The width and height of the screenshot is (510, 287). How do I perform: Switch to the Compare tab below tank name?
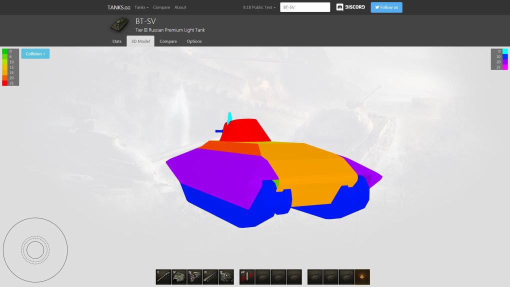click(168, 41)
